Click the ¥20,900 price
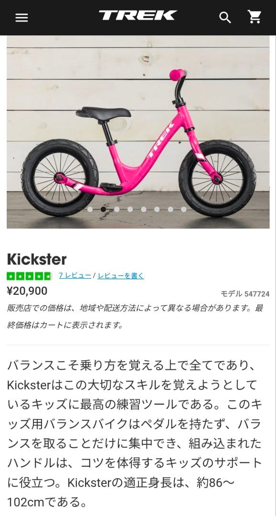This screenshot has width=276, height=516. (x=27, y=291)
